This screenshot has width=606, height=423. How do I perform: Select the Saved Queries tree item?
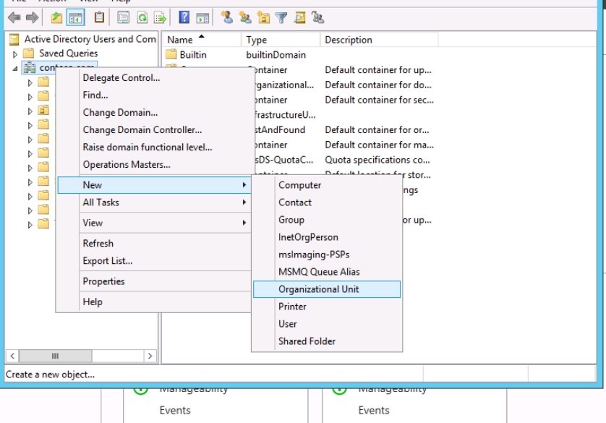69,54
